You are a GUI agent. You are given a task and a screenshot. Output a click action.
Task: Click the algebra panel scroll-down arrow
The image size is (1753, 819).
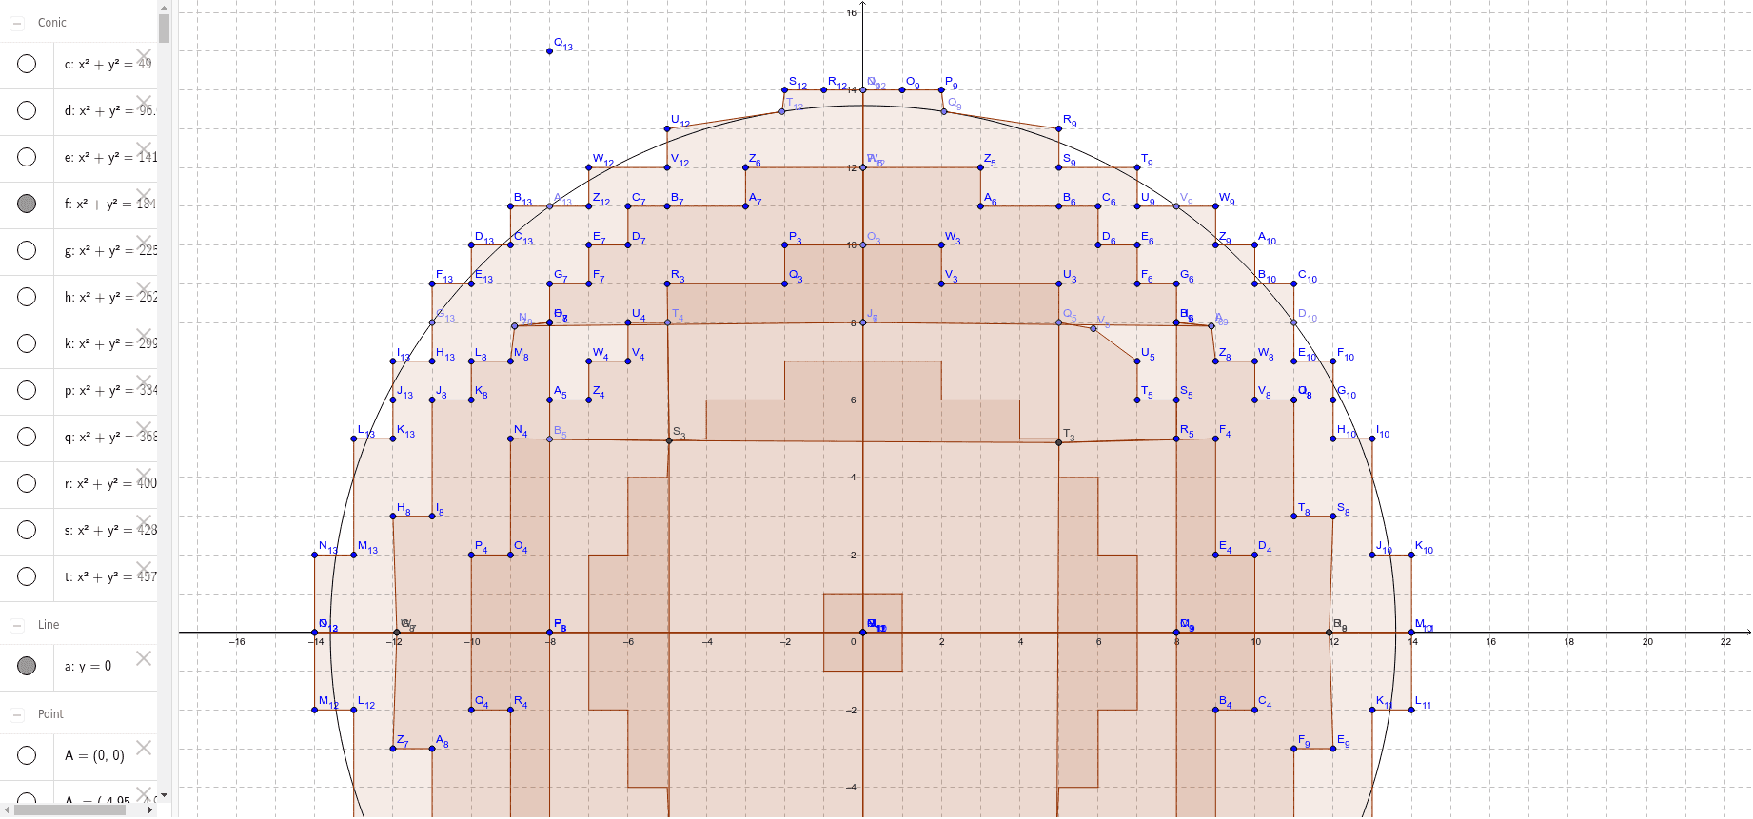[x=164, y=795]
